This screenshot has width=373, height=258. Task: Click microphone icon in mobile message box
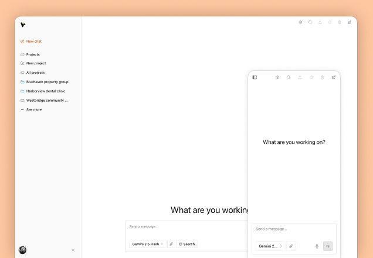tap(317, 246)
